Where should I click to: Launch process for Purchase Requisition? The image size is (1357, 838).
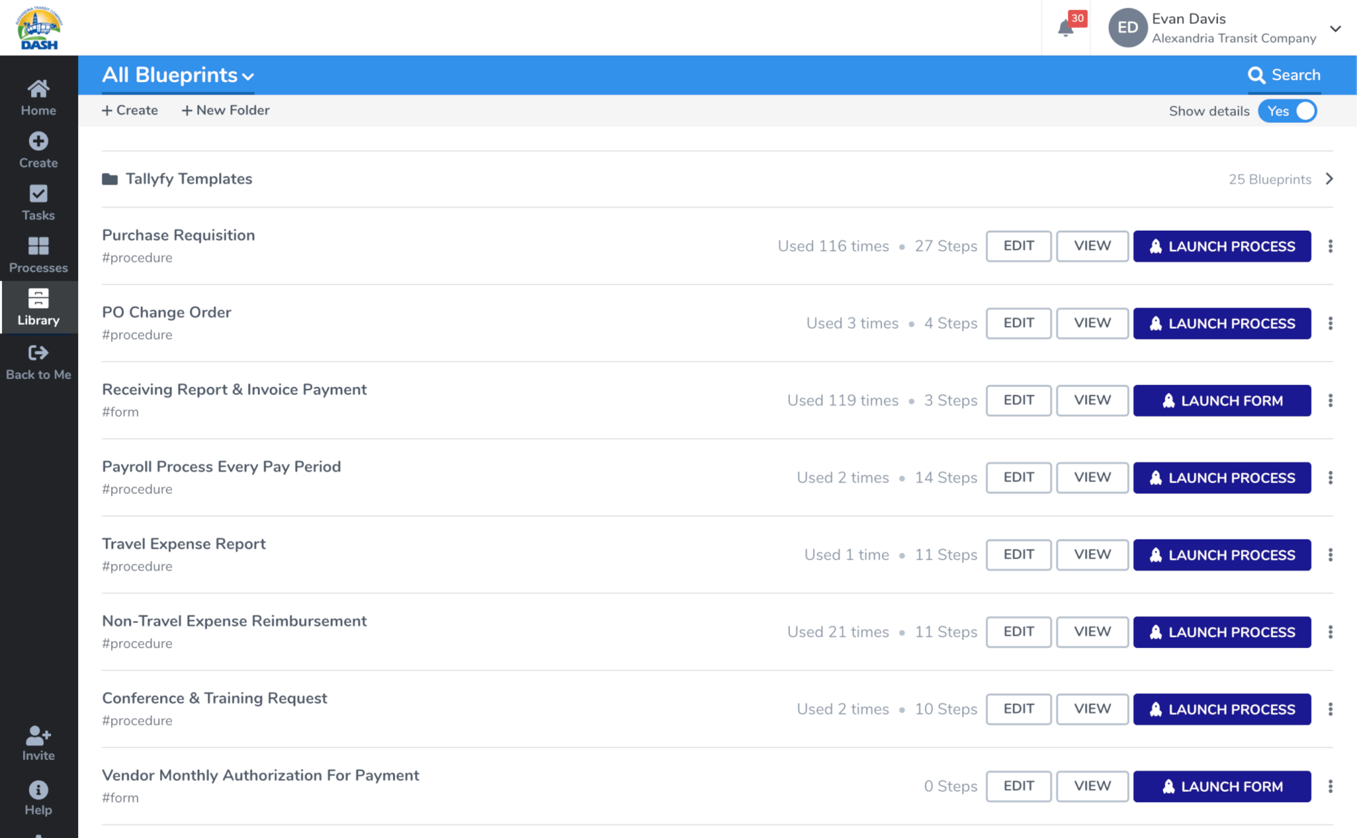[1222, 246]
